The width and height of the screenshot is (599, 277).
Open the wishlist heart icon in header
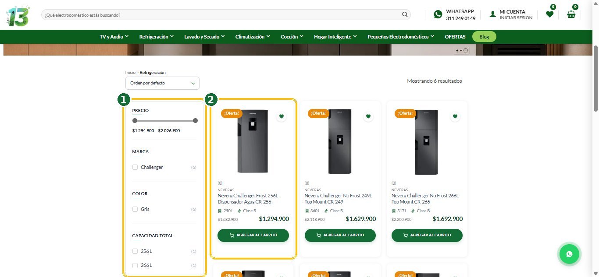coord(549,14)
